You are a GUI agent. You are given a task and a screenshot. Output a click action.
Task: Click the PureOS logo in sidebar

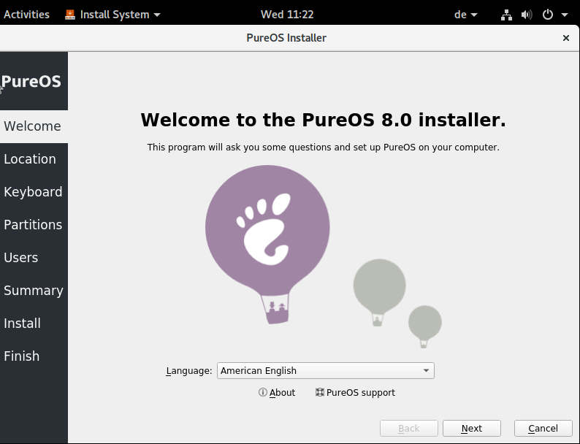pyautogui.click(x=32, y=81)
